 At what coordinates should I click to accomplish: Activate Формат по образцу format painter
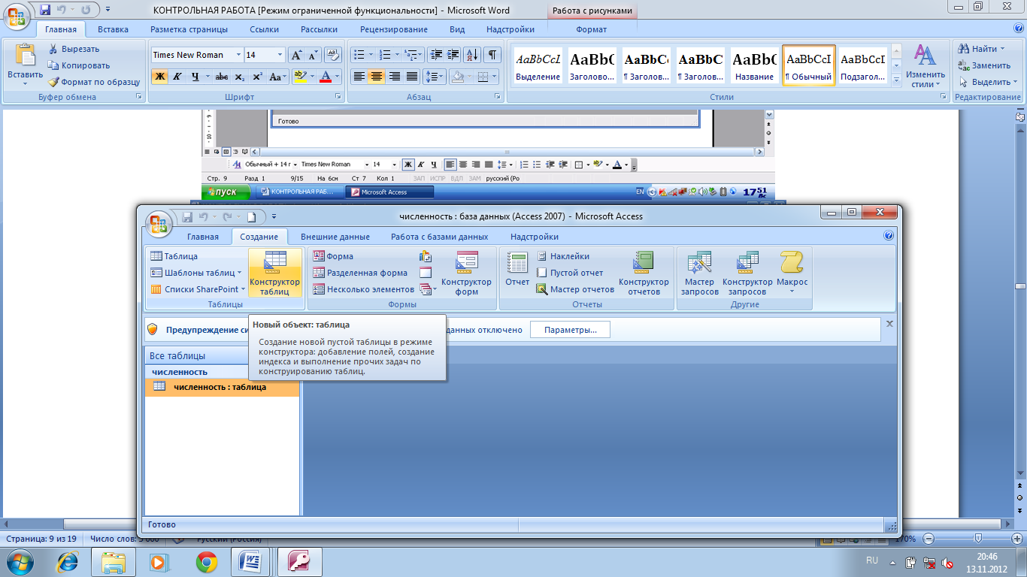pos(94,82)
